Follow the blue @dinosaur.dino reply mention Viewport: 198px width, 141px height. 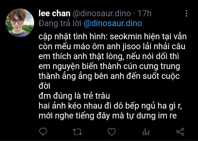pyautogui.click(x=113, y=23)
